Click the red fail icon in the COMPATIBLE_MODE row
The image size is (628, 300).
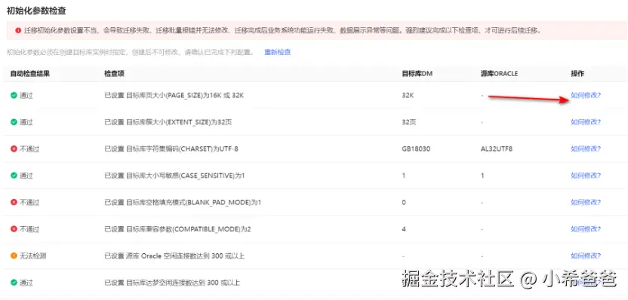click(x=14, y=229)
